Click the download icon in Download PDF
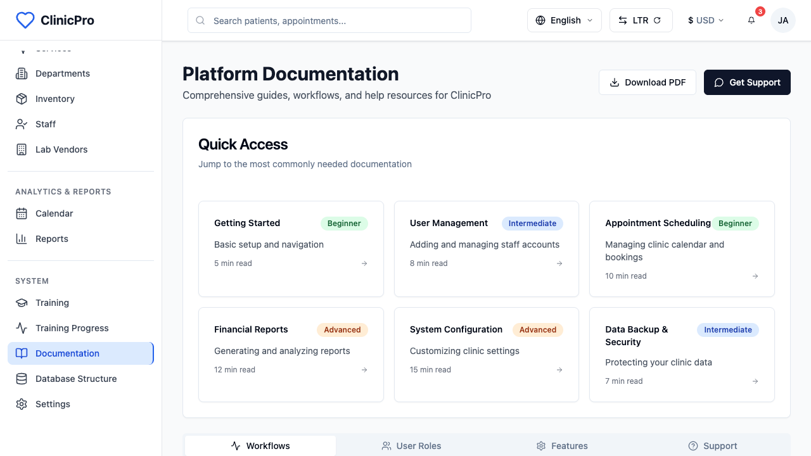Image resolution: width=811 pixels, height=456 pixels. pyautogui.click(x=615, y=82)
